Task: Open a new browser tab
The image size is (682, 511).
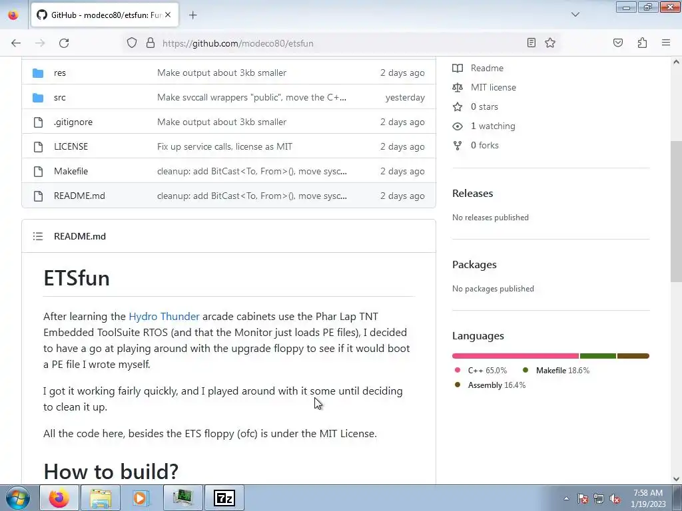Action: click(192, 15)
